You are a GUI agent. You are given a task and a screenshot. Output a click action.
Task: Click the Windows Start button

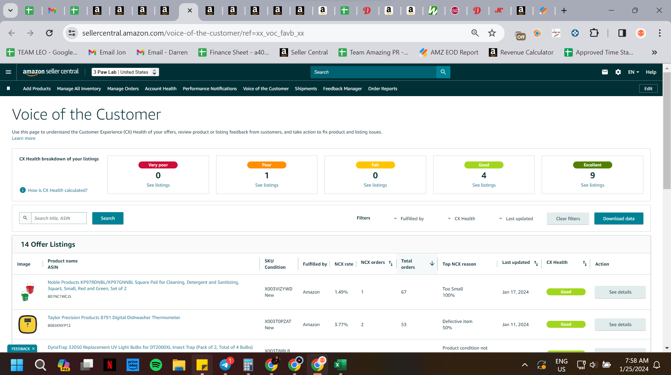[x=17, y=365]
